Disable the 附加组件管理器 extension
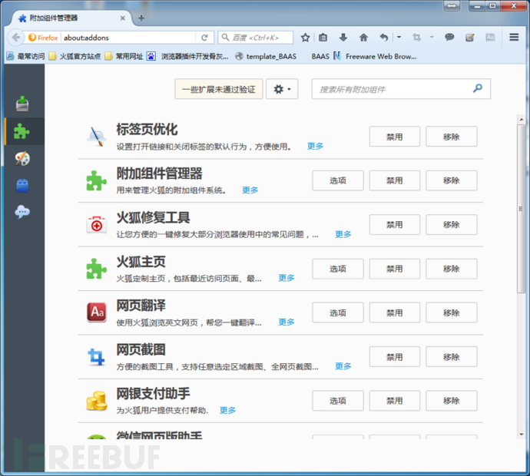Image resolution: width=530 pixels, height=476 pixels. click(x=395, y=180)
